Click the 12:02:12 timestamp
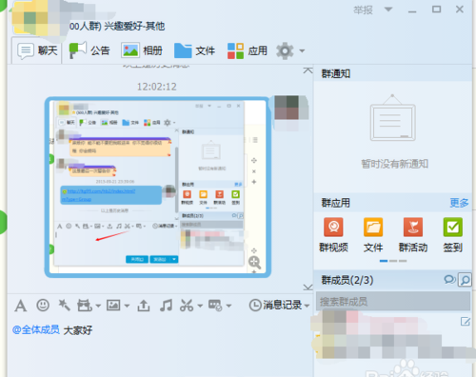This screenshot has width=476, height=377. click(157, 87)
